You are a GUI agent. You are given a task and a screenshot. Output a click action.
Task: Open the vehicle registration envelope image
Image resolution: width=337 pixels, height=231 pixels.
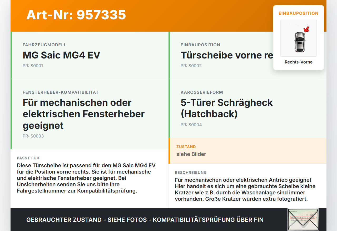click(303, 220)
